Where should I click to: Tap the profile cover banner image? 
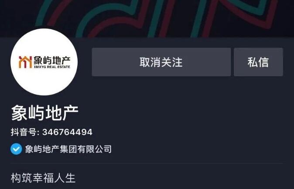coord(147,19)
